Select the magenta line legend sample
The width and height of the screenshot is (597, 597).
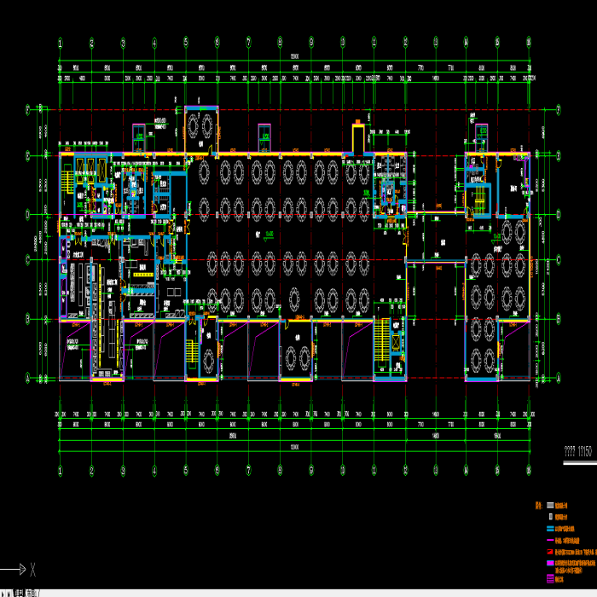tap(550, 540)
